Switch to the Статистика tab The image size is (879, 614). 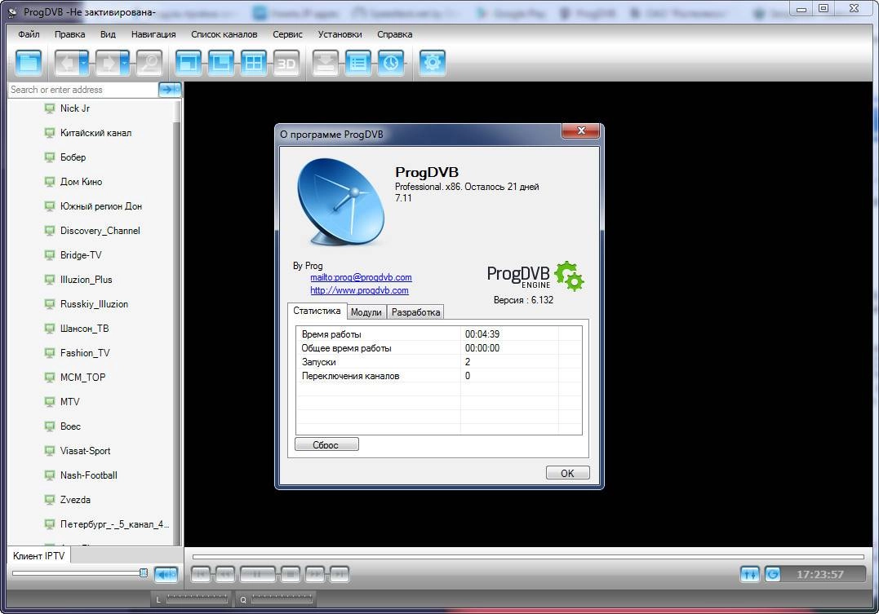[x=317, y=311]
